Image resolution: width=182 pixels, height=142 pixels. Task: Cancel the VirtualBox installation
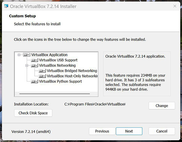[162, 131]
